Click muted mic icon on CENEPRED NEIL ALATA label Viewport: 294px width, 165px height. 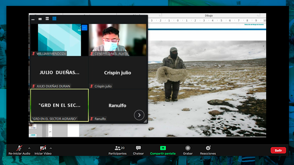click(x=92, y=54)
